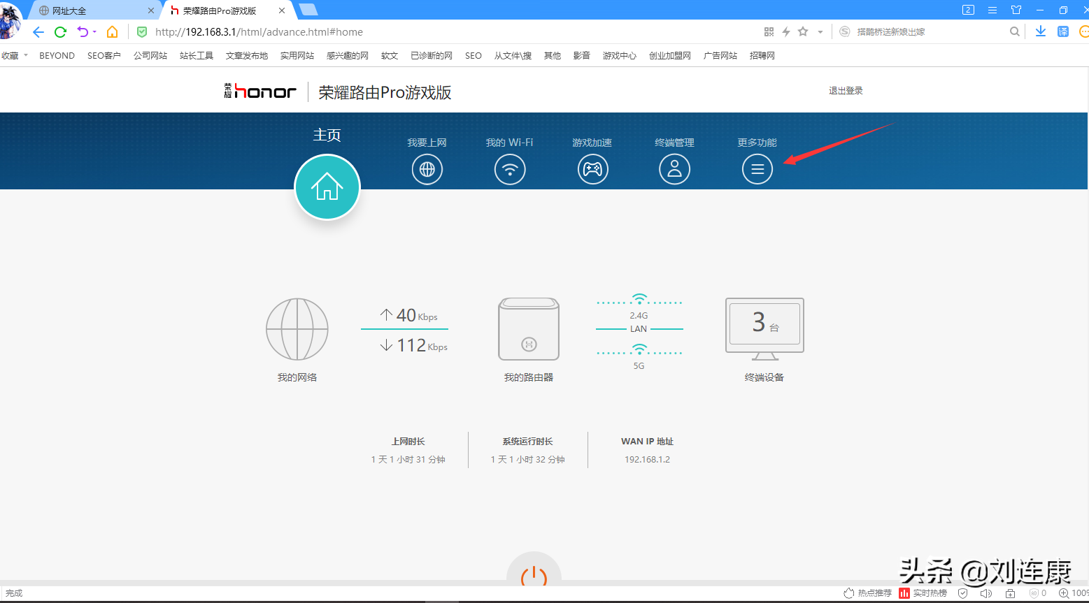The image size is (1089, 603).
Task: Open the 实用网站 bookmark
Action: [297, 55]
